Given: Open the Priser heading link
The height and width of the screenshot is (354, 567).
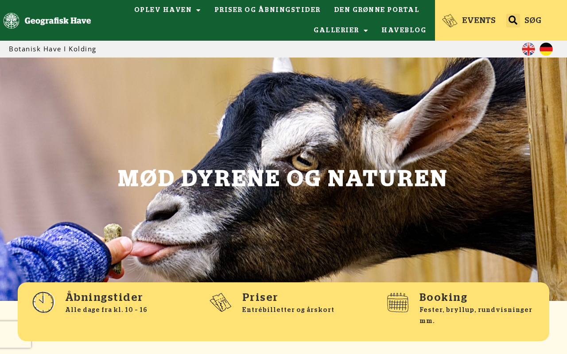Looking at the screenshot, I should click(260, 297).
